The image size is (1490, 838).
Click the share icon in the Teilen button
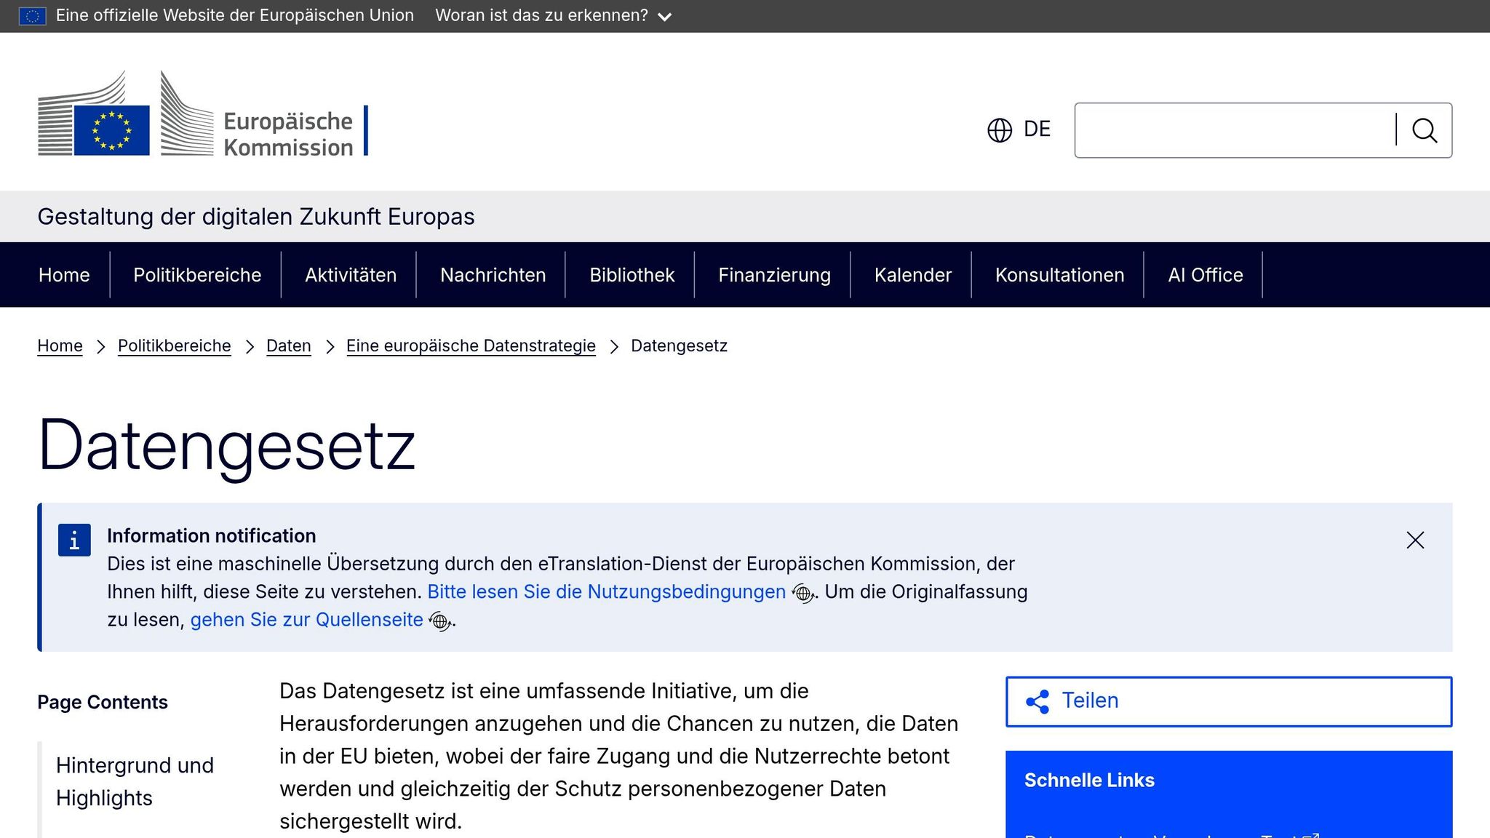[x=1037, y=701]
